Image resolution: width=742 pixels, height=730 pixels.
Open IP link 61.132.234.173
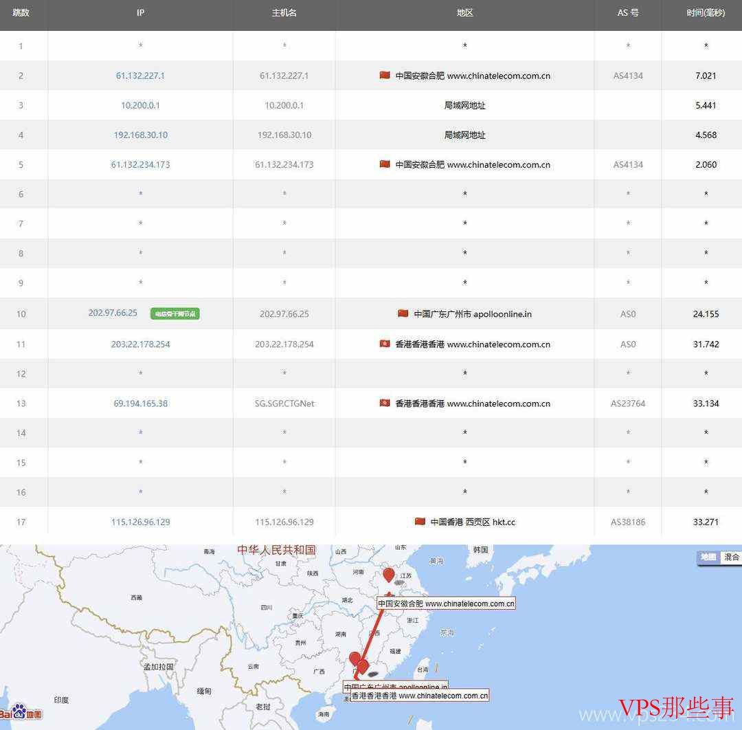[x=140, y=165]
